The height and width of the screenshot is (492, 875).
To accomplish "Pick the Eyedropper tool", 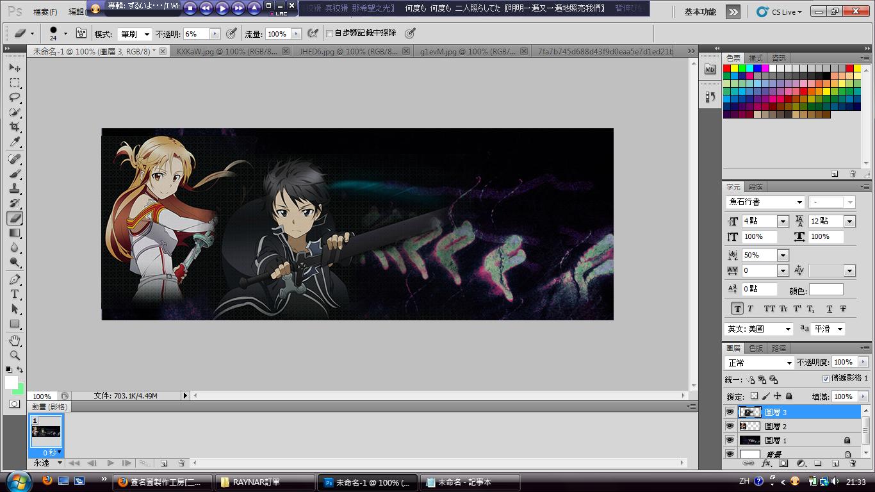I will 15,142.
